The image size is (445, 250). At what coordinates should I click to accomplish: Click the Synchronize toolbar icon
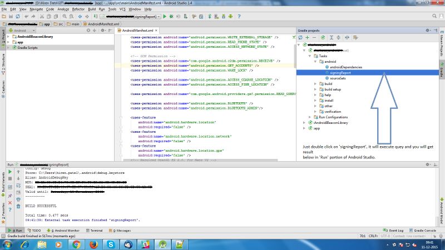(x=18, y=17)
